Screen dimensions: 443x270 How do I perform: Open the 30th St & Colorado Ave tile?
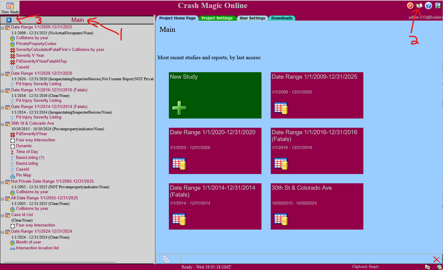[317, 206]
